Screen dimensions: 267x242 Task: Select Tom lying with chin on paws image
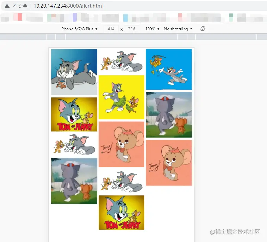tap(74, 72)
